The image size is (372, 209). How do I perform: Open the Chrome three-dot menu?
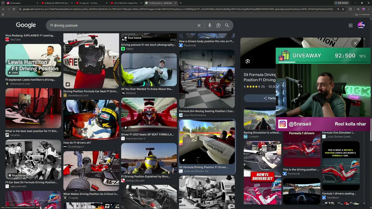[369, 9]
